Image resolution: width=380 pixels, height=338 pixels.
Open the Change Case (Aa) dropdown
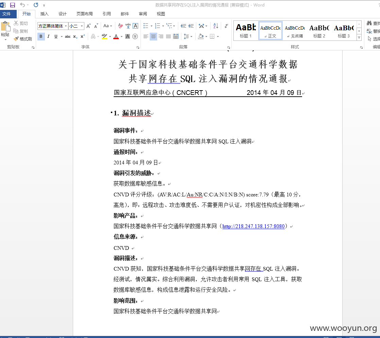[108, 26]
